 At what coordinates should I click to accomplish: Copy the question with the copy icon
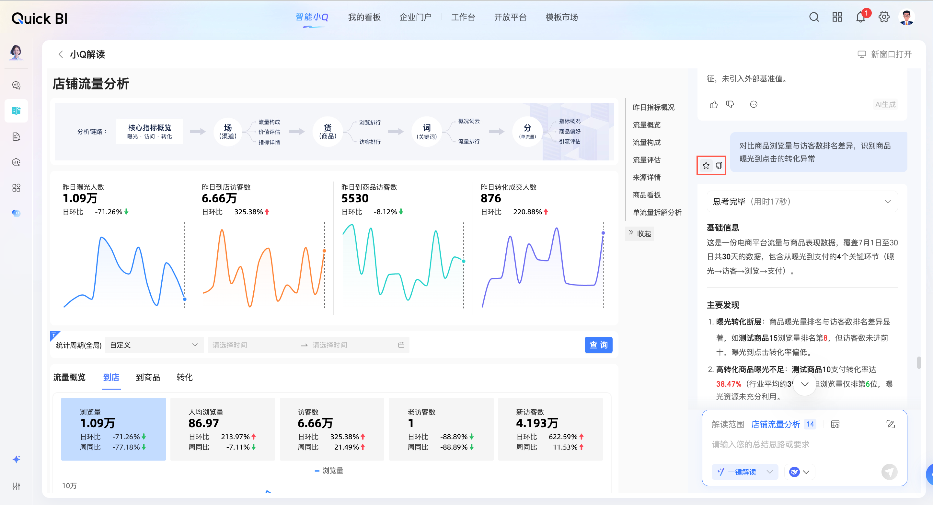point(719,166)
